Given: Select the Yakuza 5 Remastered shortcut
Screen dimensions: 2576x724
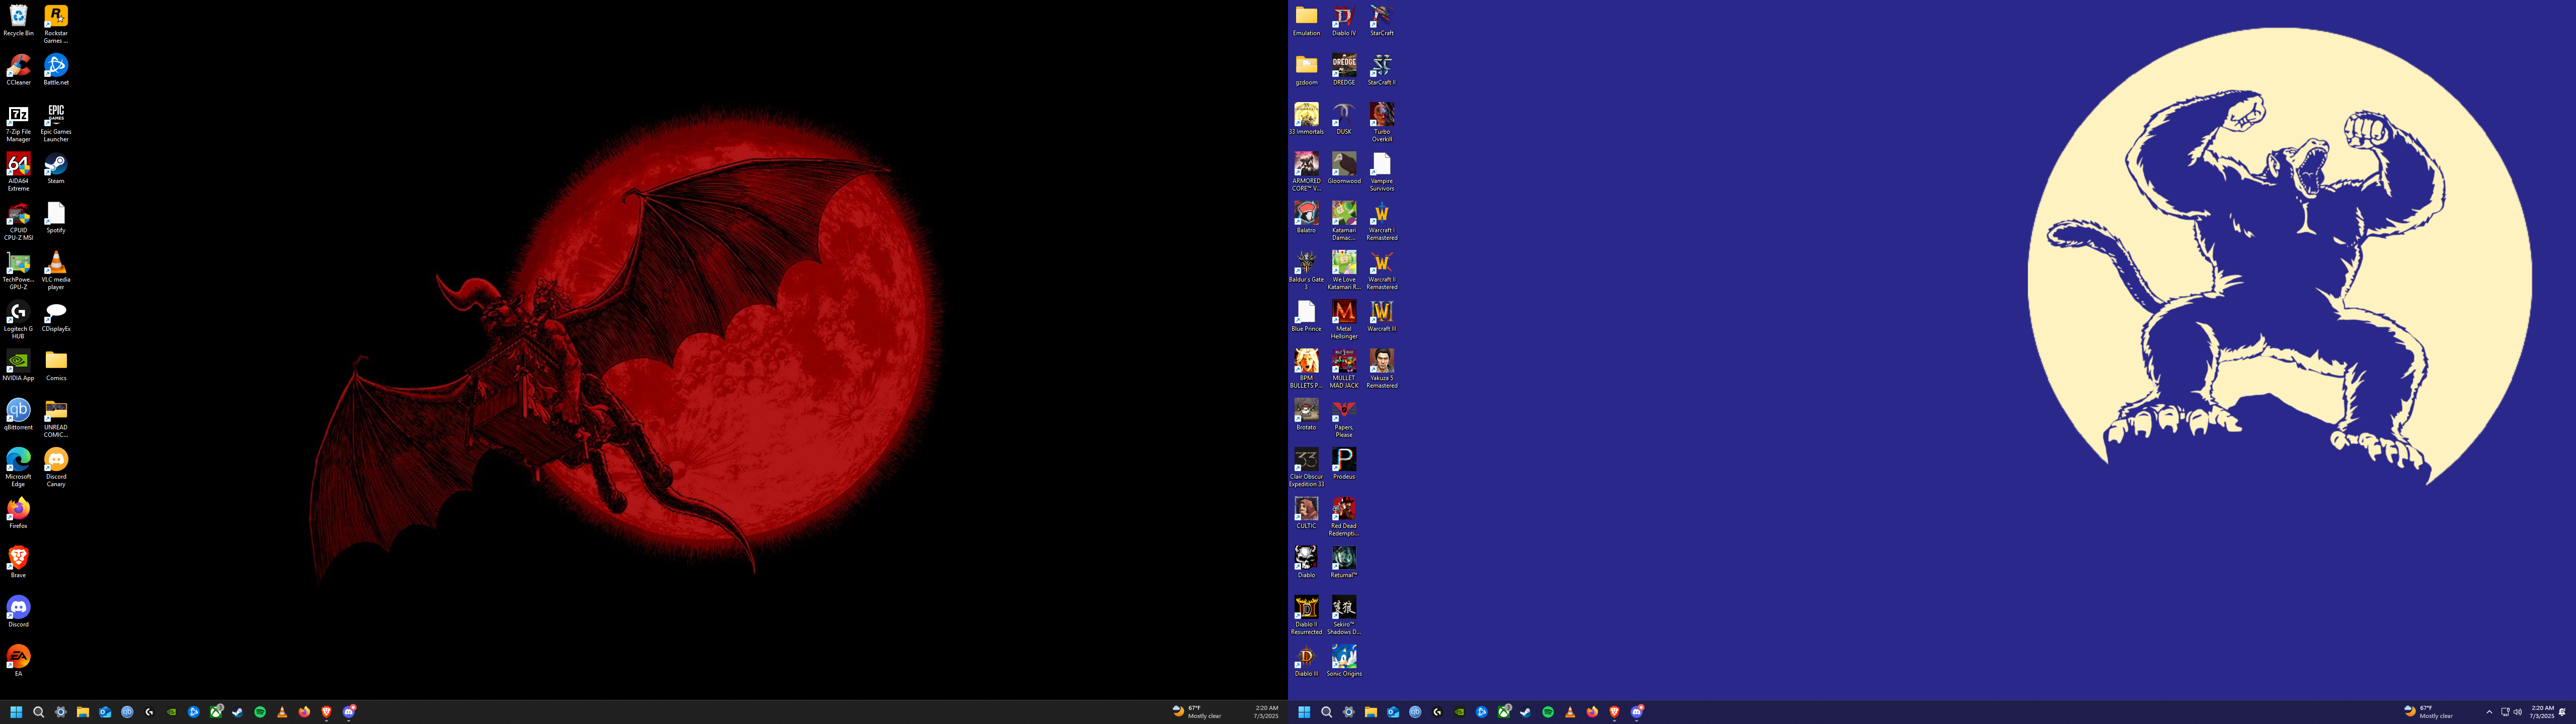Looking at the screenshot, I should point(1382,369).
